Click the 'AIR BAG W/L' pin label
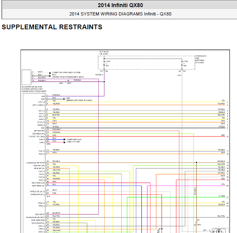This screenshot has width=237, height=233. pyautogui.click(x=39, y=131)
